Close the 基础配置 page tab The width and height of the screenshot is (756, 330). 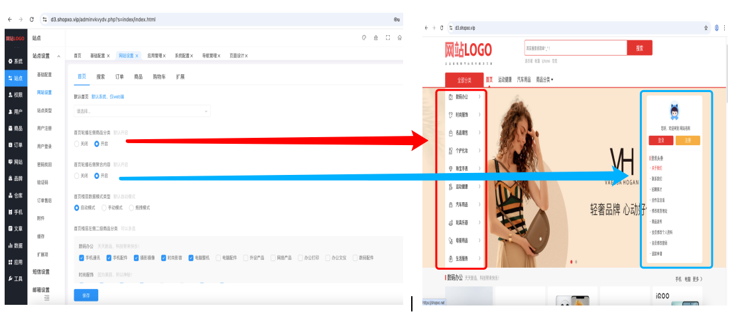click(x=109, y=56)
